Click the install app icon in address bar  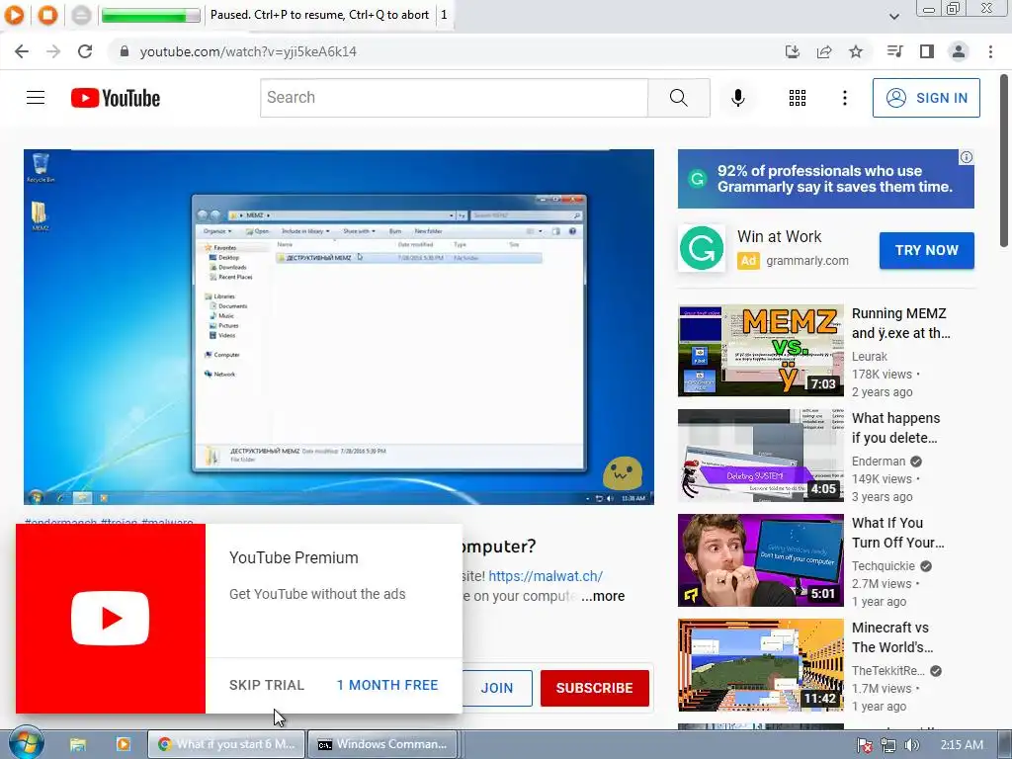click(x=792, y=51)
